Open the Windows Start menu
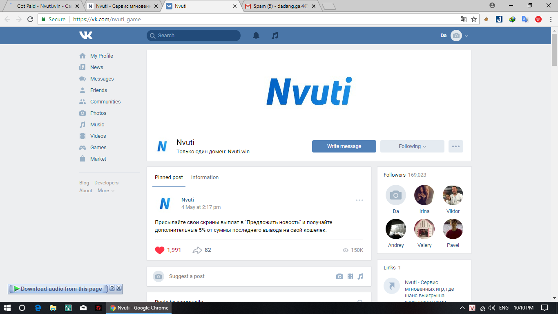This screenshot has height=314, width=558. point(8,308)
